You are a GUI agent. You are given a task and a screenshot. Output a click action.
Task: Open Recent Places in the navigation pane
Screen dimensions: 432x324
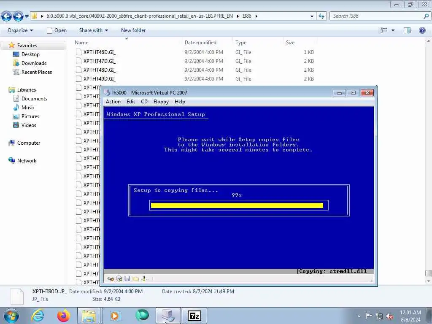pos(37,72)
